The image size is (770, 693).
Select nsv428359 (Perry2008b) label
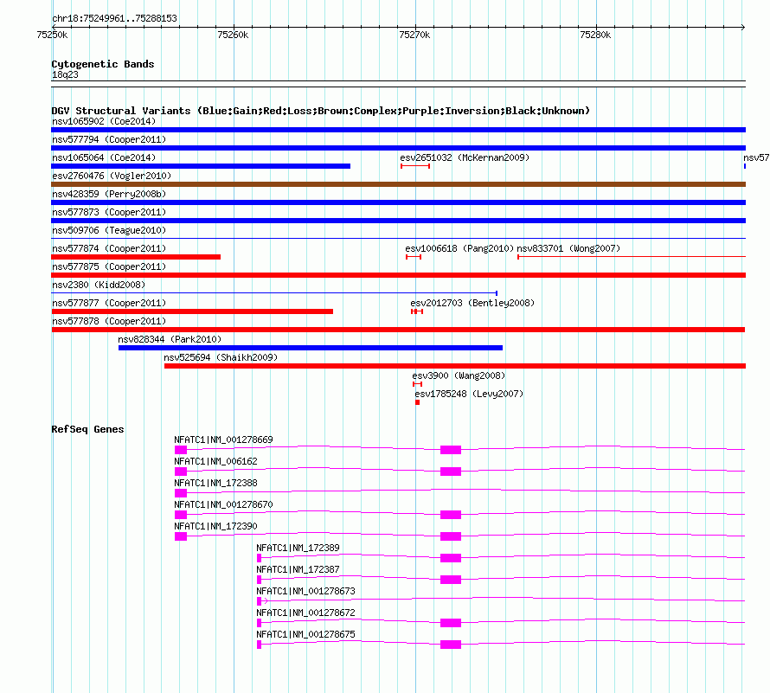(109, 194)
